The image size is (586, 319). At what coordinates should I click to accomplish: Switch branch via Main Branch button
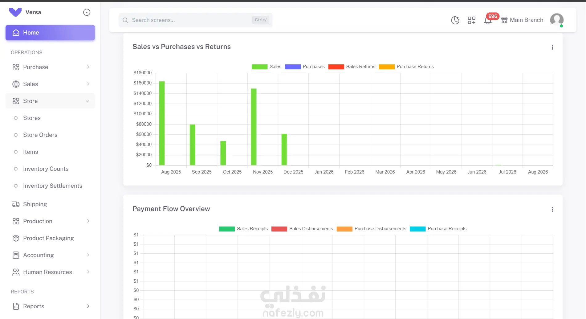point(522,20)
